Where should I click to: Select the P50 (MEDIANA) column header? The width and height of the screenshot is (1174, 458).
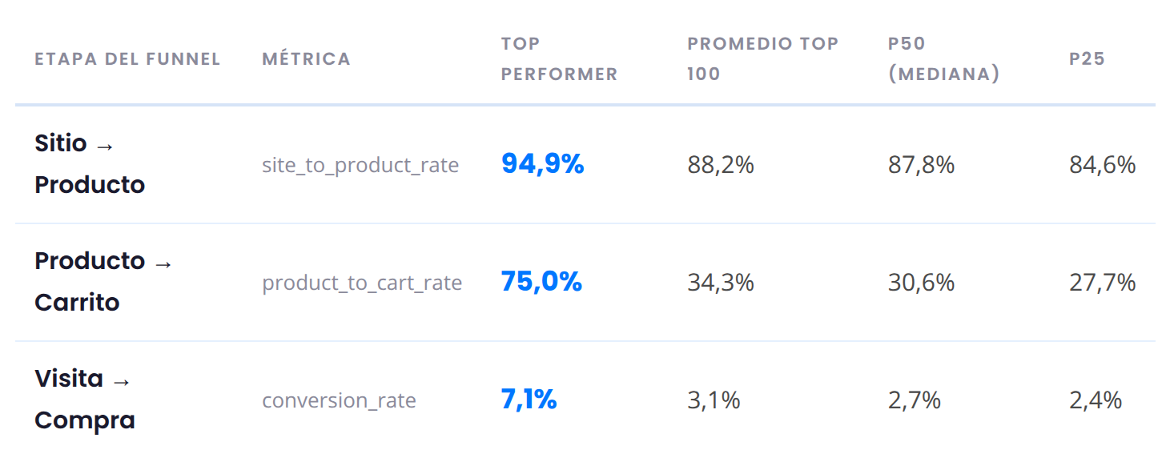[x=944, y=58]
